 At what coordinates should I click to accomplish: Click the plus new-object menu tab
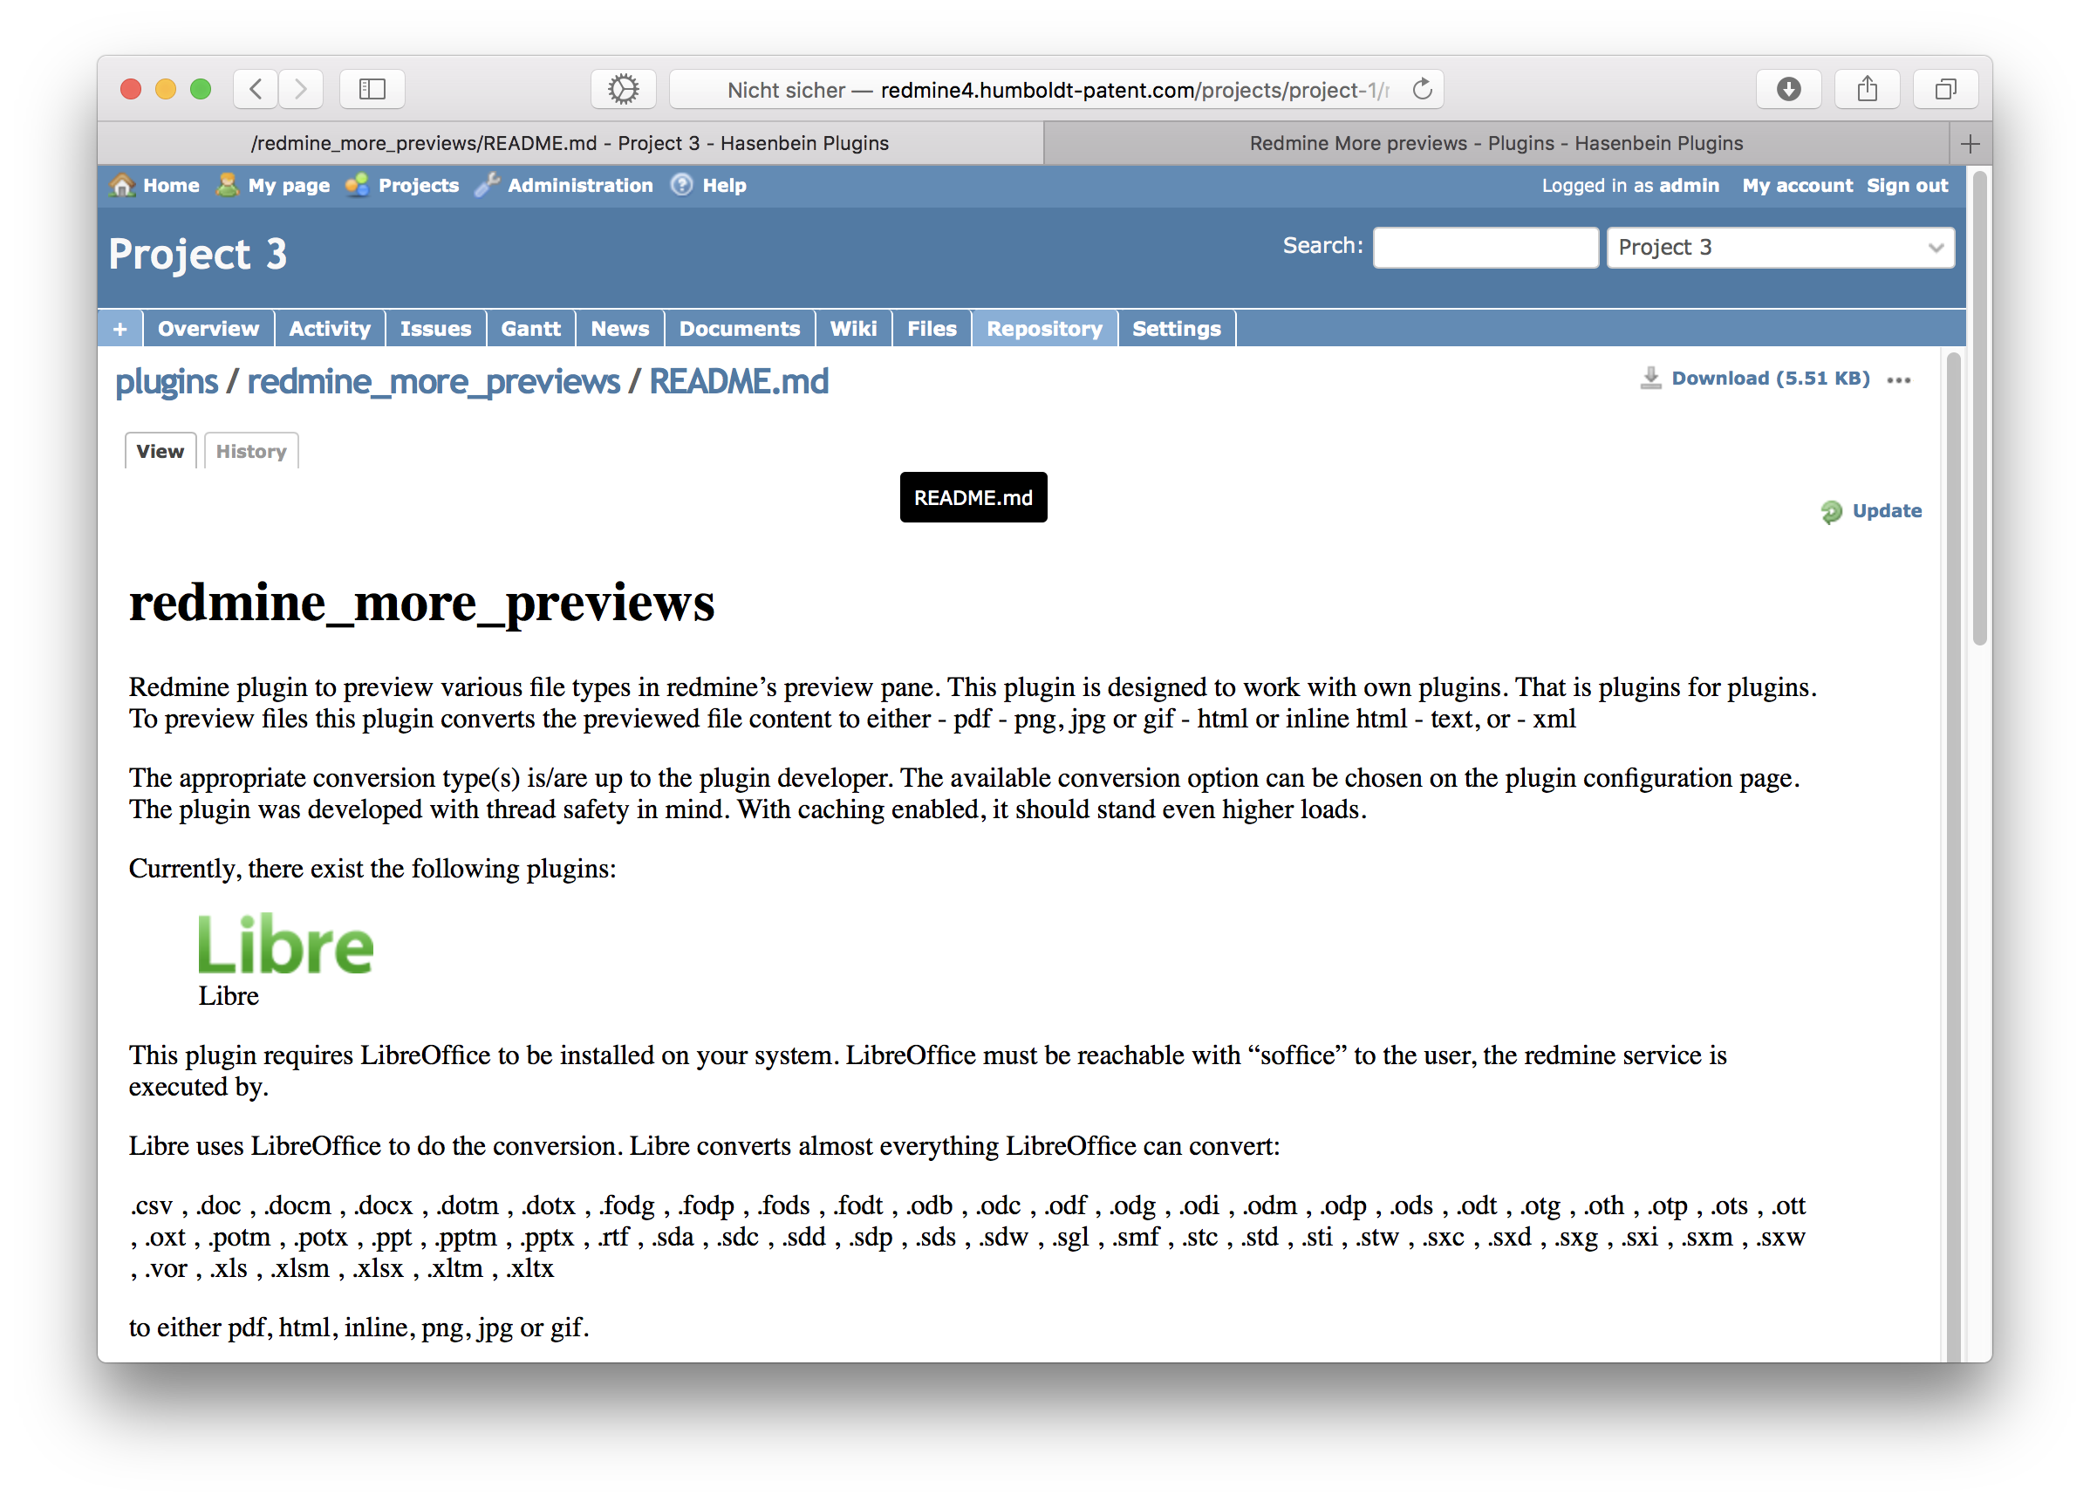[120, 329]
